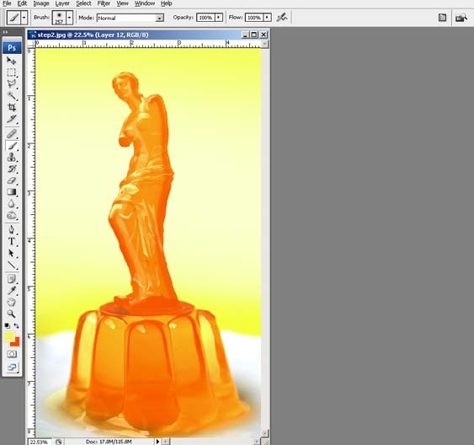Click the zoom percentage field 22.53%

[40, 442]
